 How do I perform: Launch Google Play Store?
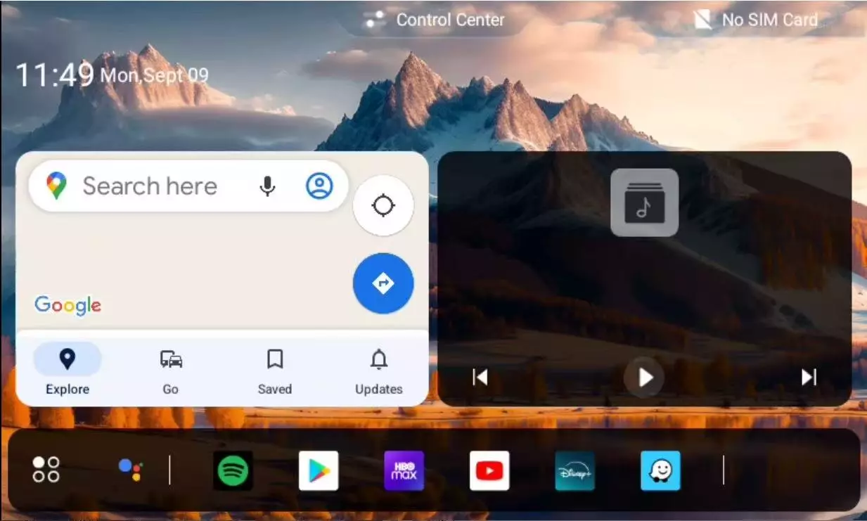[x=319, y=470]
